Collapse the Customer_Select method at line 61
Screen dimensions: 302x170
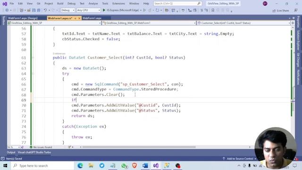(x=33, y=58)
